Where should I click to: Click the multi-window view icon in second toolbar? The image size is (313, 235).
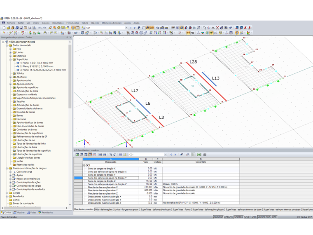coord(231,33)
